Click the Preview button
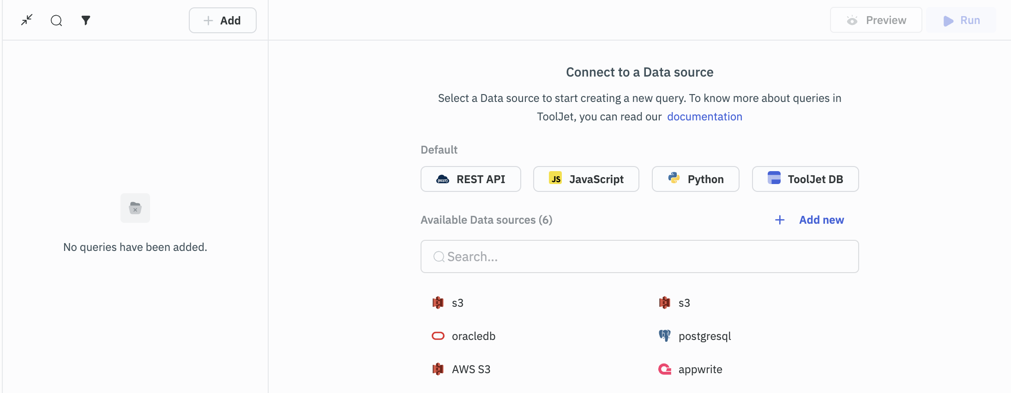The height and width of the screenshot is (393, 1011). pyautogui.click(x=876, y=20)
